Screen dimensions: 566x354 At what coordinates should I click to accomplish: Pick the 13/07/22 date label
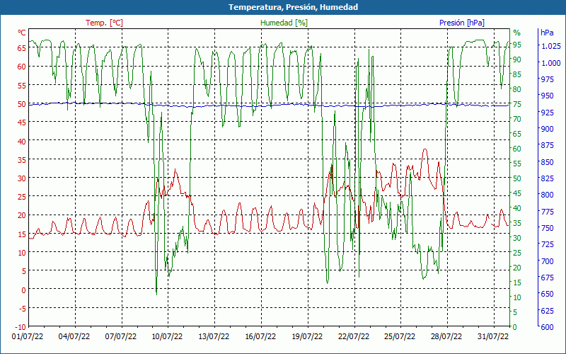[x=214, y=337]
